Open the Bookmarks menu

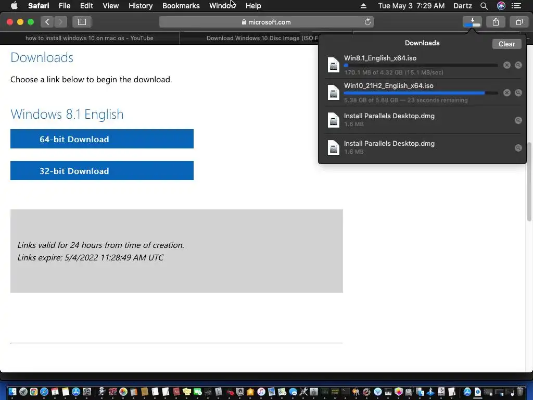point(181,6)
